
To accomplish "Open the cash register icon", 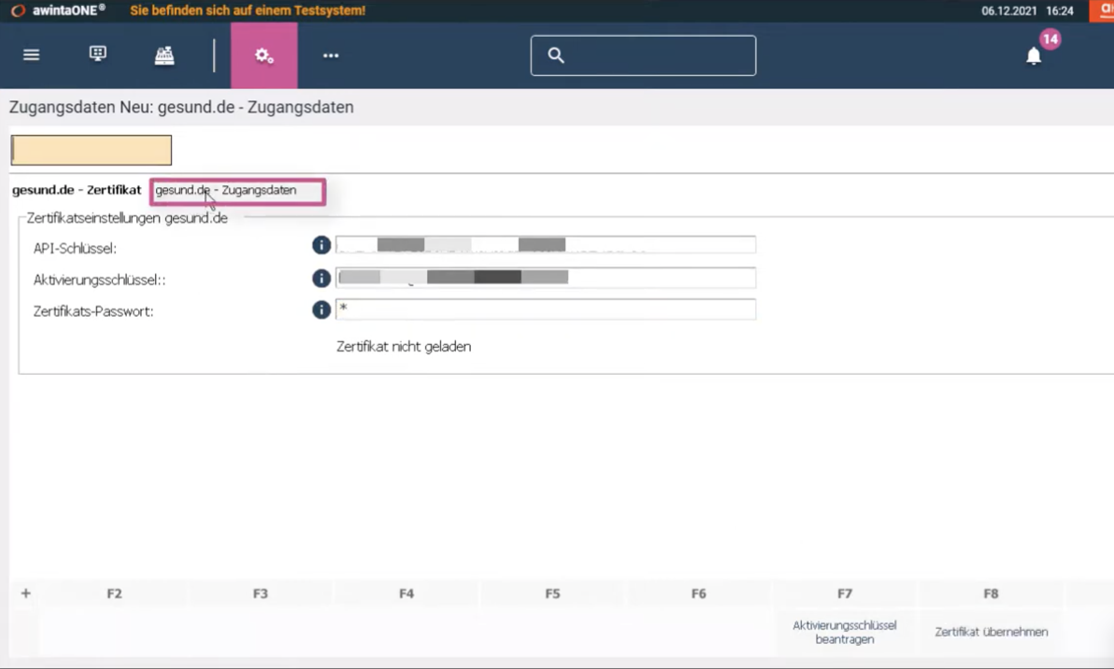I will [164, 55].
